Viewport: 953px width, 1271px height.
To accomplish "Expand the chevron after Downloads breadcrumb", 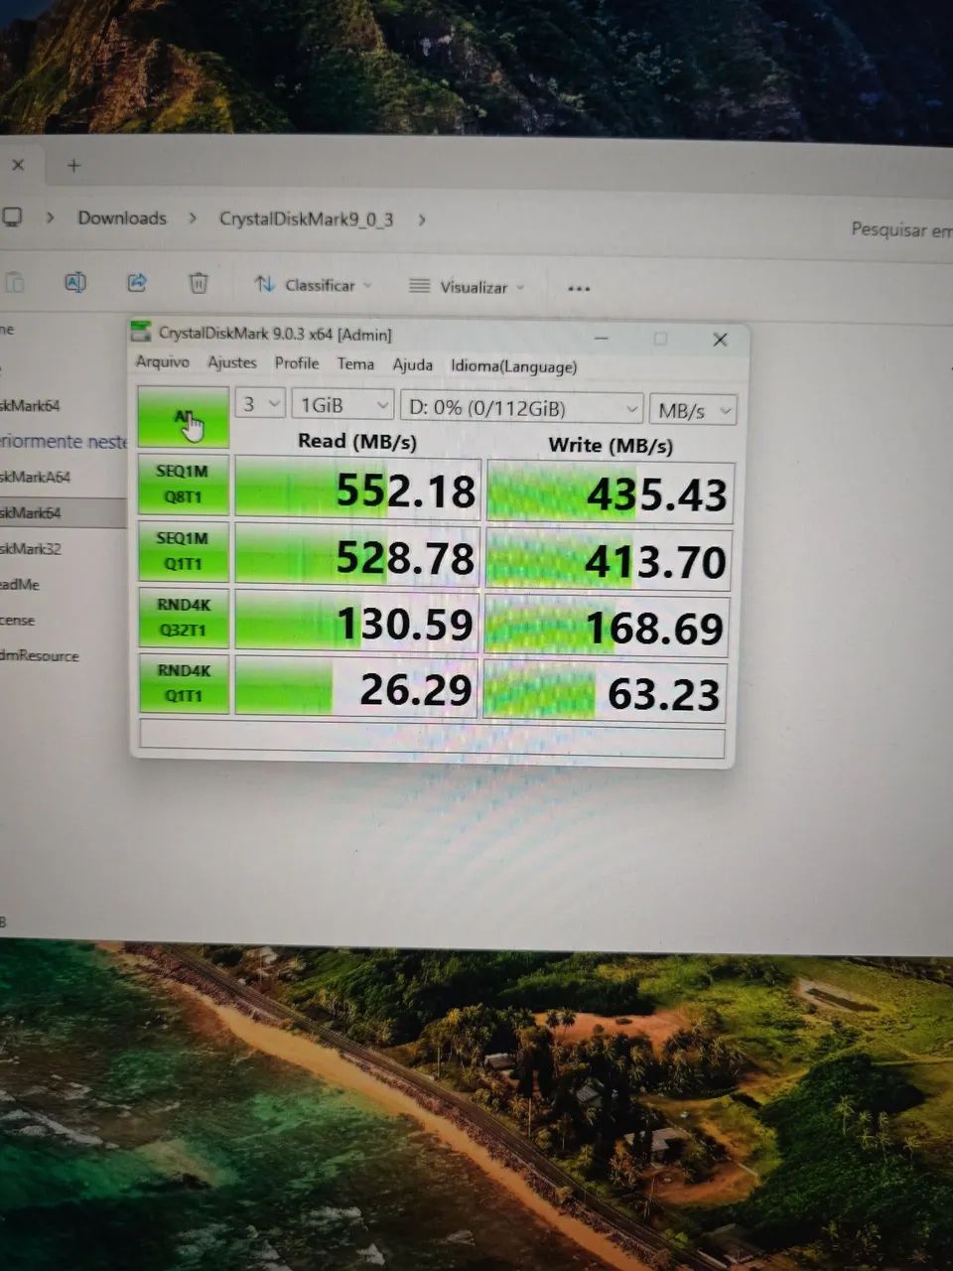I will click(x=193, y=218).
